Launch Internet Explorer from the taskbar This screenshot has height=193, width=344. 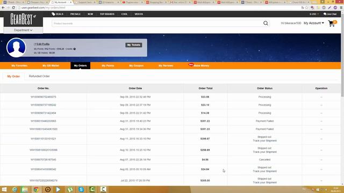tap(15, 189)
